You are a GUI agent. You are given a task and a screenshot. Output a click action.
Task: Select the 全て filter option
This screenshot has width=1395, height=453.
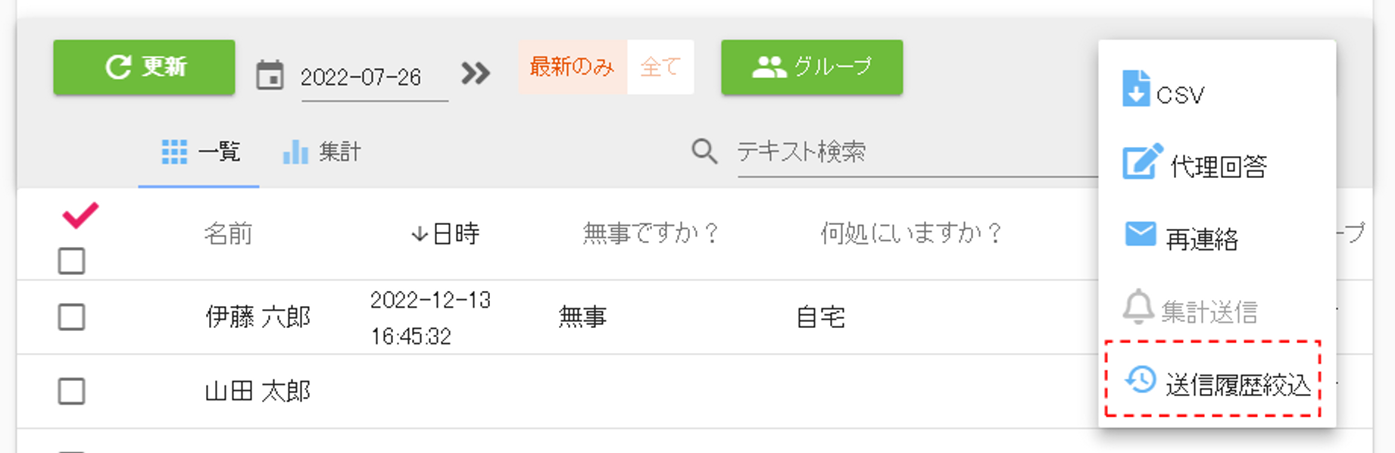click(660, 67)
